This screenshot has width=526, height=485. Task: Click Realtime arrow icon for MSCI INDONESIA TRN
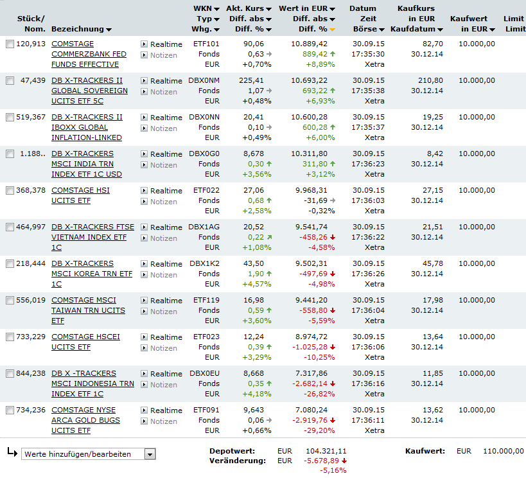pos(144,373)
